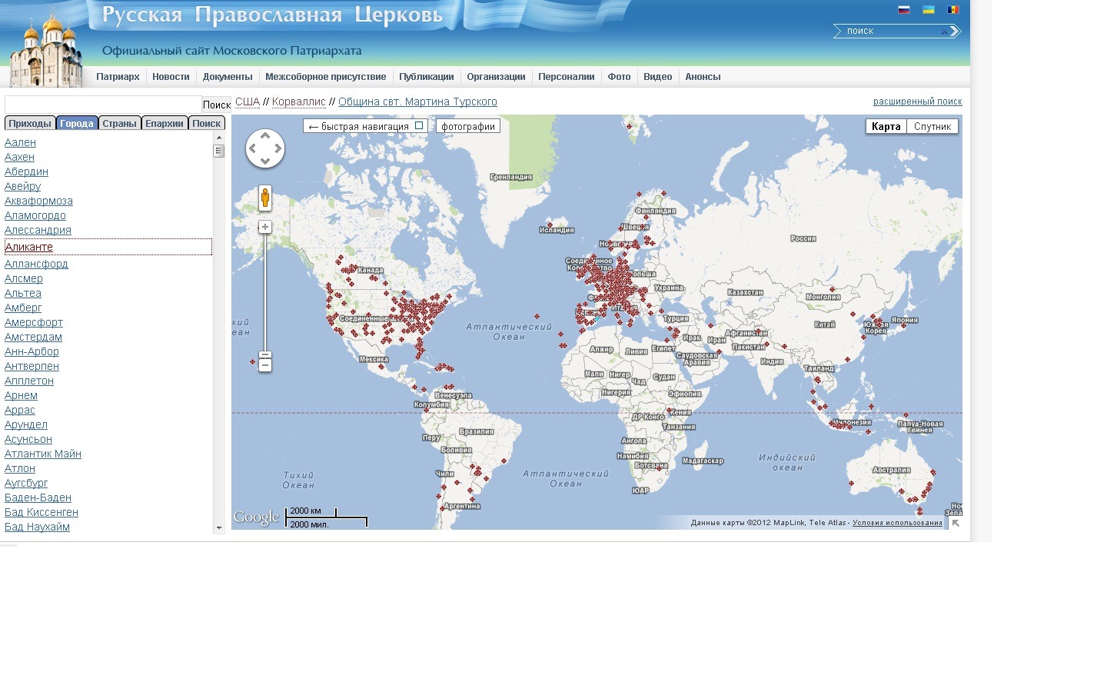Expand the small chevron in header search box

pos(944,32)
